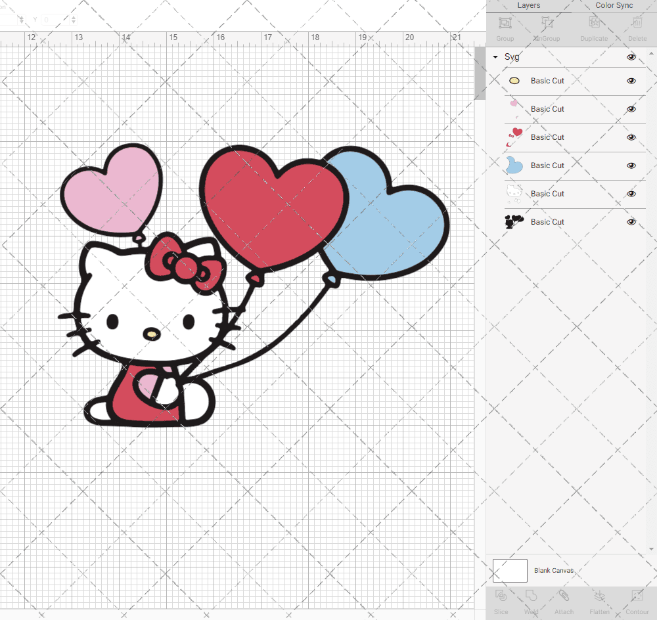The height and width of the screenshot is (620, 657).
Task: Hide the red heart Basic Cut layer
Action: click(x=631, y=137)
